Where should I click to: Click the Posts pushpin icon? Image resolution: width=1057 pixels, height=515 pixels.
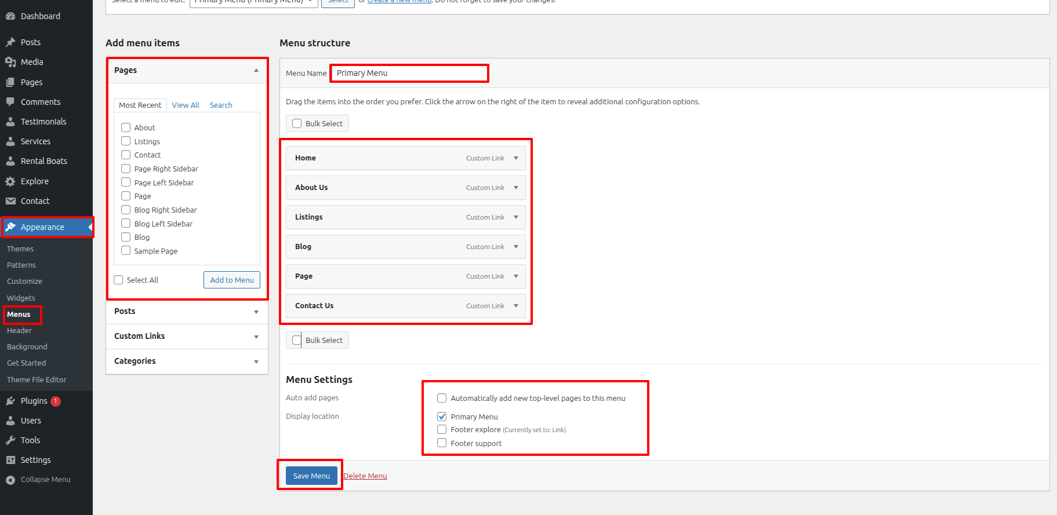point(10,42)
